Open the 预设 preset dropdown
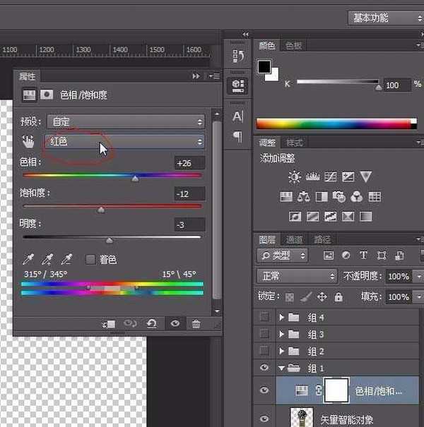 [124, 121]
